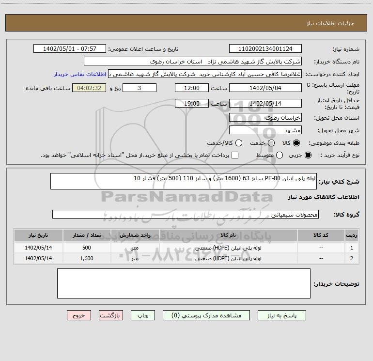Click the گروه کالا field
The image size is (373, 361).
[x=185, y=214]
